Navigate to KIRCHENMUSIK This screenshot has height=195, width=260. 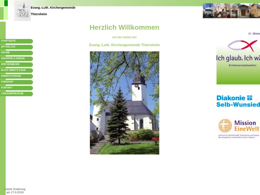click(16, 64)
